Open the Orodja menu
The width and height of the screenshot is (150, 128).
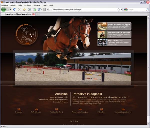[x=44, y=5]
